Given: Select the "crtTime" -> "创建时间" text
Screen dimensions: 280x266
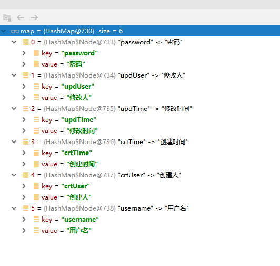Looking at the screenshot, I should [153, 142].
